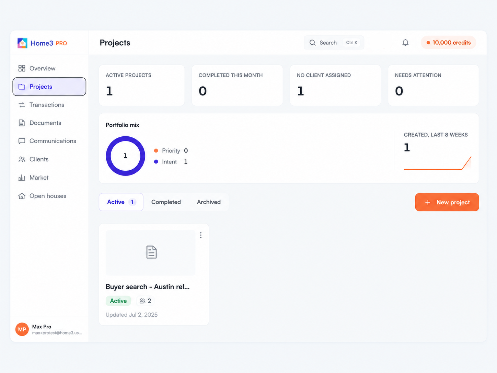
Task: Switch to the Completed tab
Action: (166, 202)
